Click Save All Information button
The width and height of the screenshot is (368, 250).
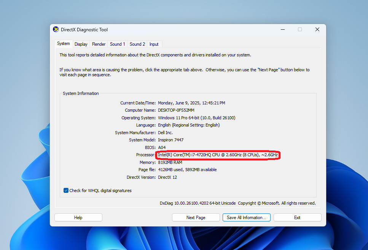[x=247, y=217]
